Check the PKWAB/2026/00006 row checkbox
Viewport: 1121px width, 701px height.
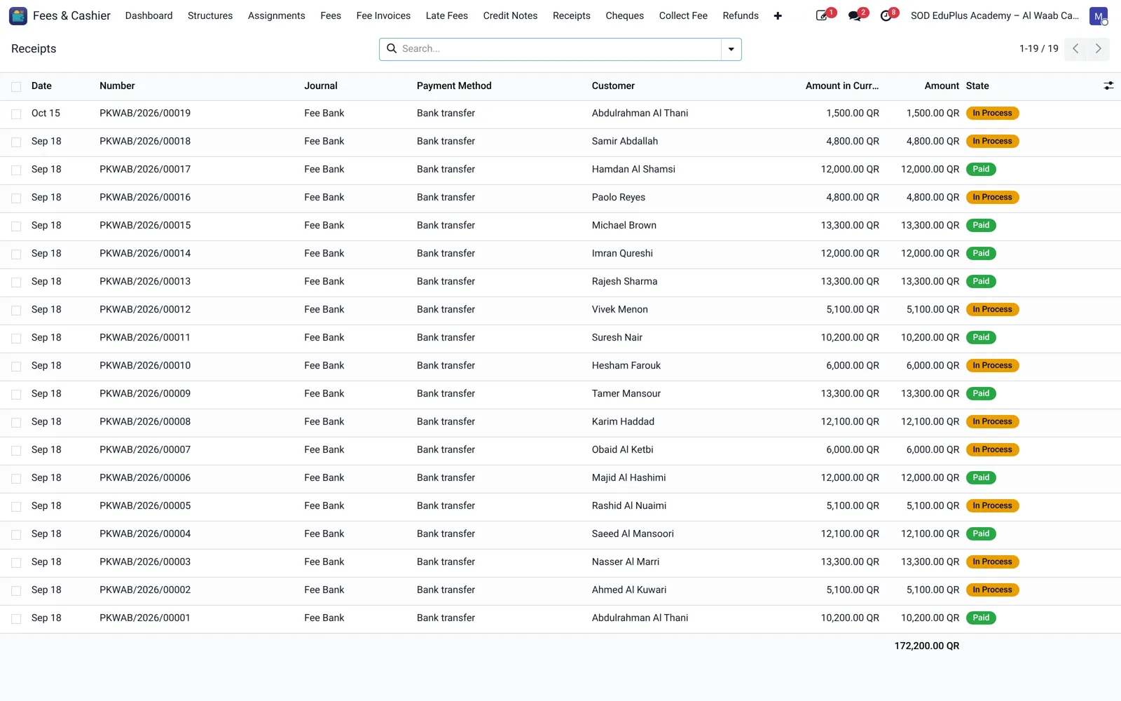(x=16, y=478)
